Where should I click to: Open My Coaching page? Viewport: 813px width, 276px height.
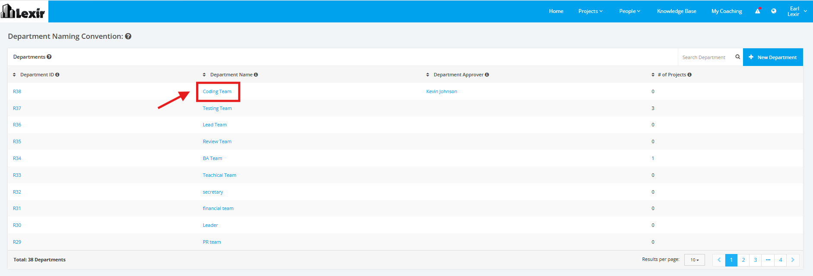pos(727,11)
